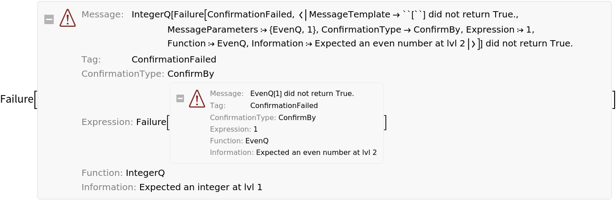Click the large outer warning triangle icon
616x200 pixels.
(x=68, y=18)
